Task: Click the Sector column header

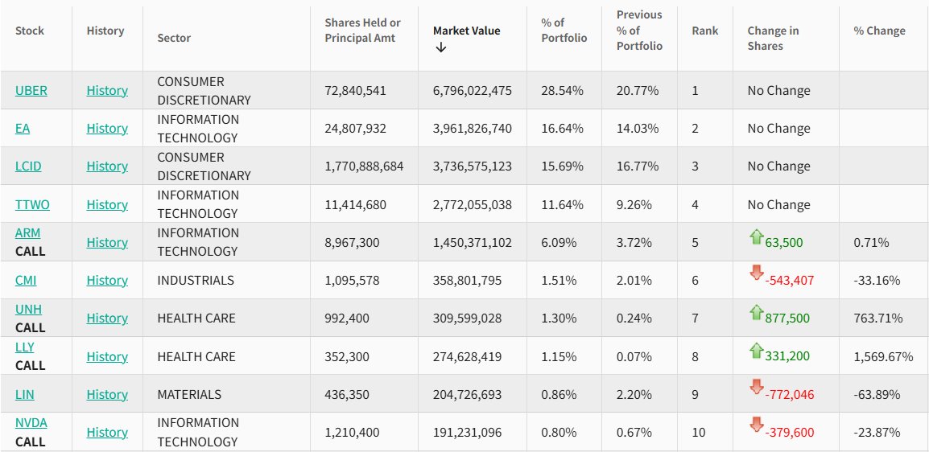Action: point(174,38)
